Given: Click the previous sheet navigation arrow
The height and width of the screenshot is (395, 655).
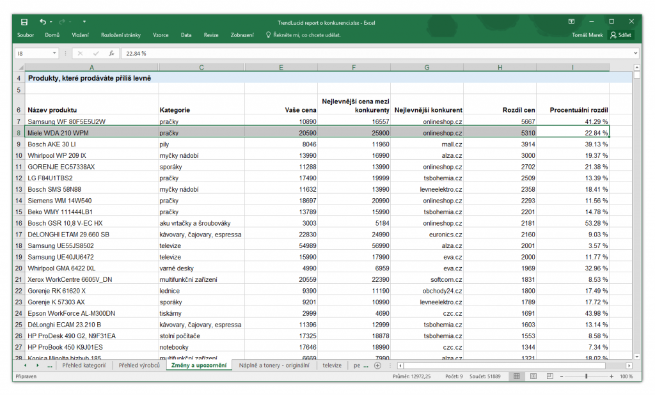Looking at the screenshot, I should pyautogui.click(x=25, y=366).
